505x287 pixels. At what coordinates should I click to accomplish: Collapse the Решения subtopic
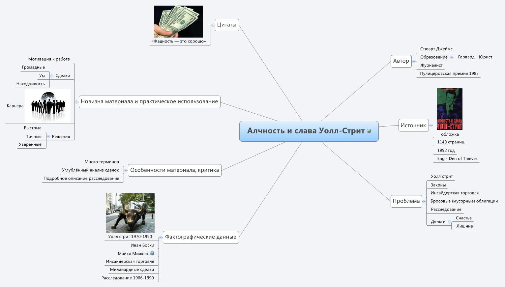coord(48,137)
